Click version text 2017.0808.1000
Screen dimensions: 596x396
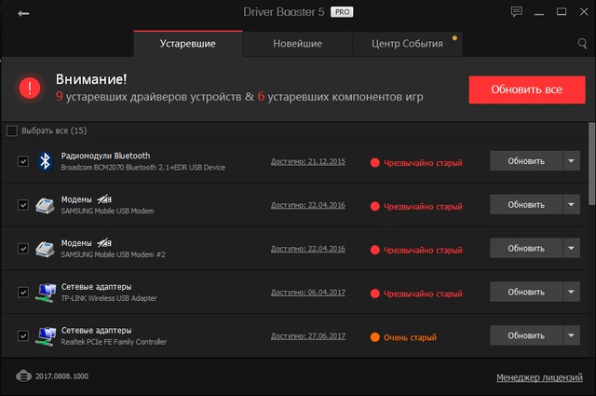pos(62,376)
